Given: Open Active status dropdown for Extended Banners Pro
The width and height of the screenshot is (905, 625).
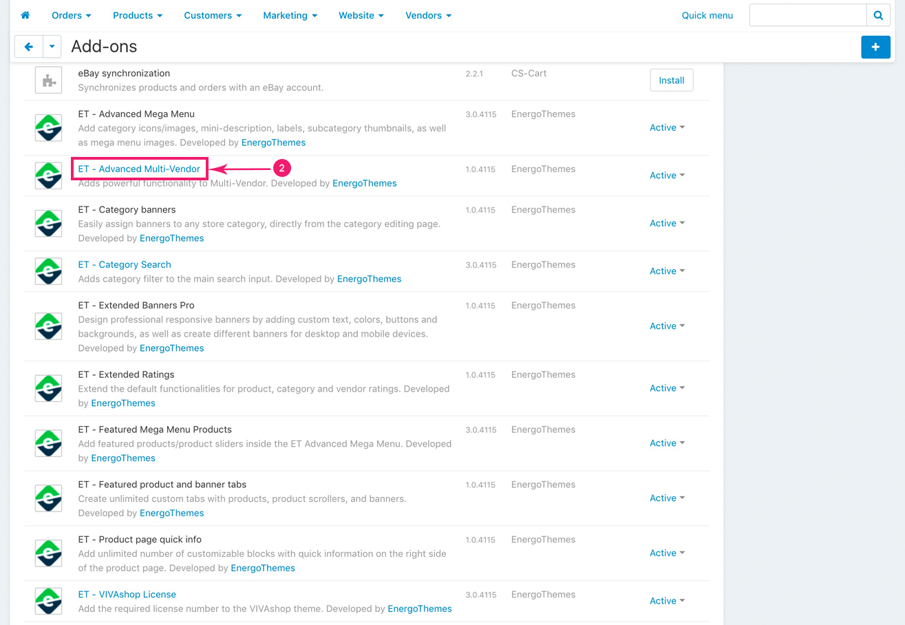Looking at the screenshot, I should pyautogui.click(x=667, y=326).
